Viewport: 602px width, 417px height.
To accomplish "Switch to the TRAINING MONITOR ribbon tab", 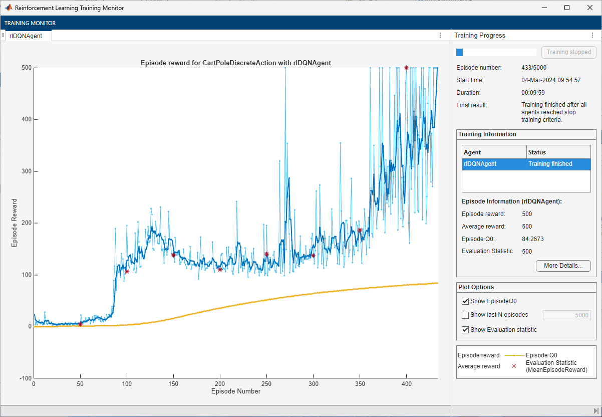I will coord(30,23).
